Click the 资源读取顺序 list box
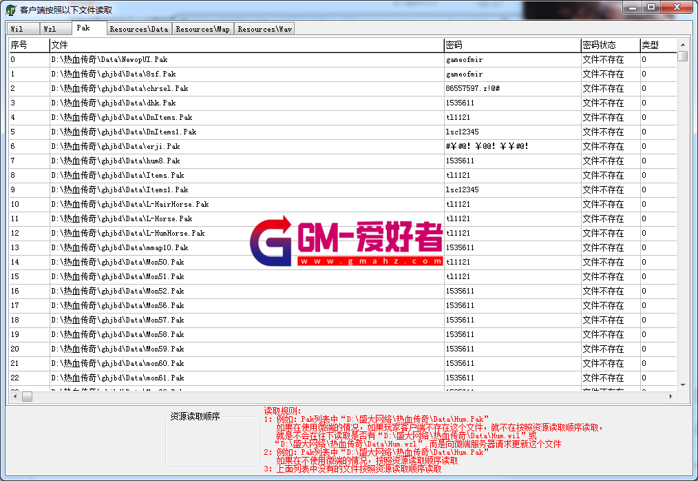Screen dimensions: 698x481 212,444
